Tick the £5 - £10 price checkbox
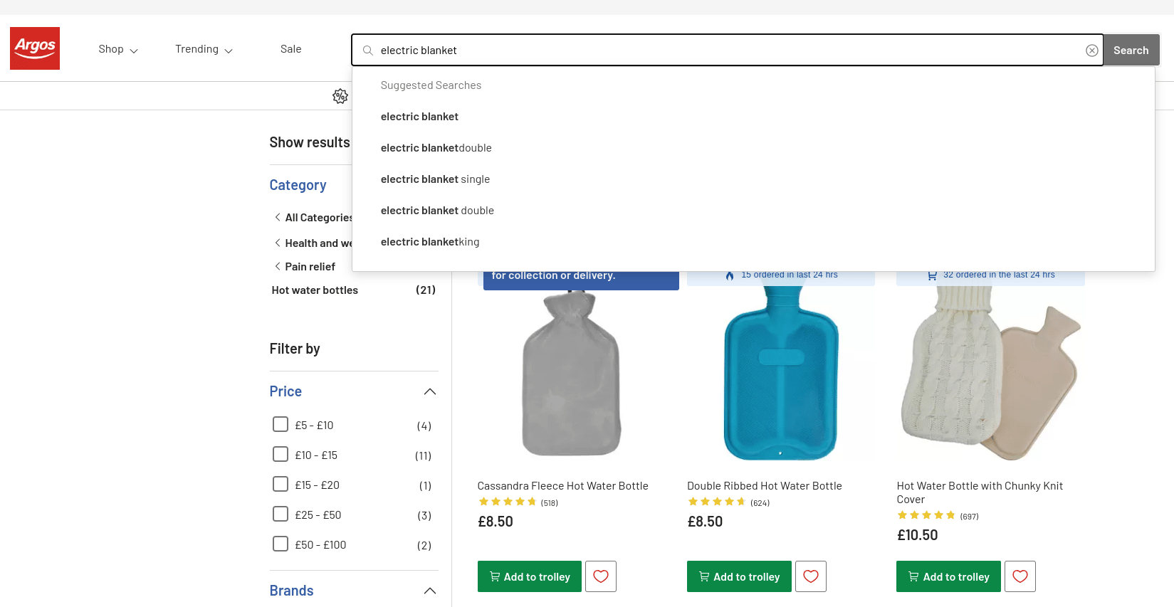 pyautogui.click(x=281, y=424)
